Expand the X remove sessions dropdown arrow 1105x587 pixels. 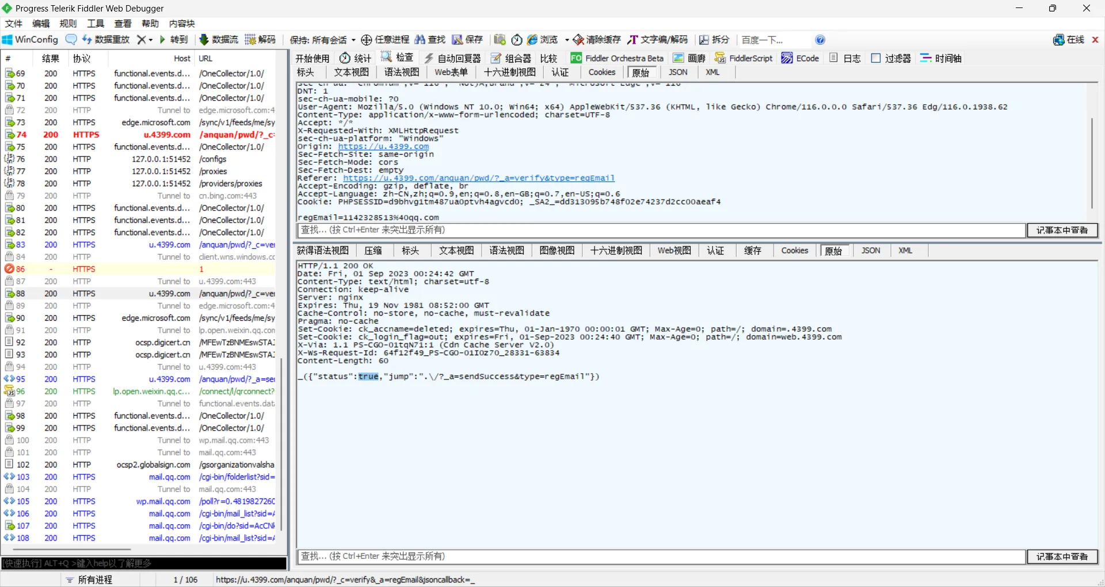tap(151, 40)
